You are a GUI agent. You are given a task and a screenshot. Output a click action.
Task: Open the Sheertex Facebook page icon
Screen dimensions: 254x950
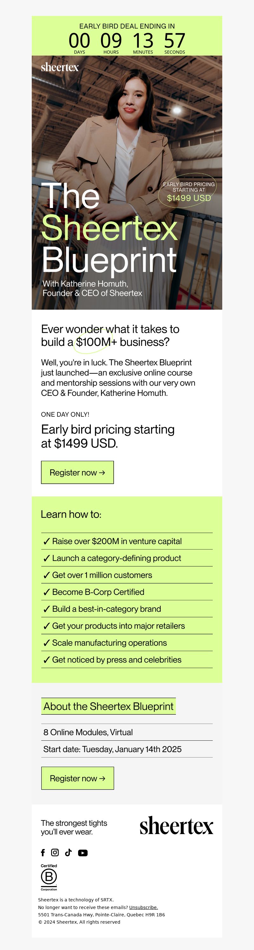[43, 852]
